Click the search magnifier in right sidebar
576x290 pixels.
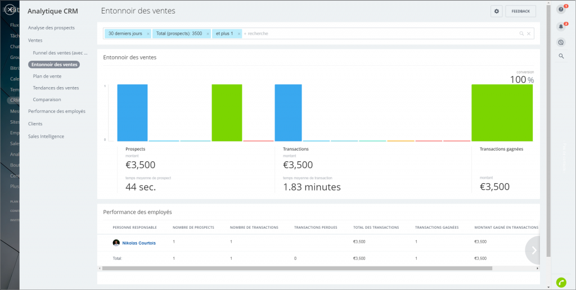[561, 56]
